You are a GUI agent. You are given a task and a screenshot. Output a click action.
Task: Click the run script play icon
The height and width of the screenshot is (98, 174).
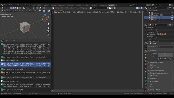115,8
